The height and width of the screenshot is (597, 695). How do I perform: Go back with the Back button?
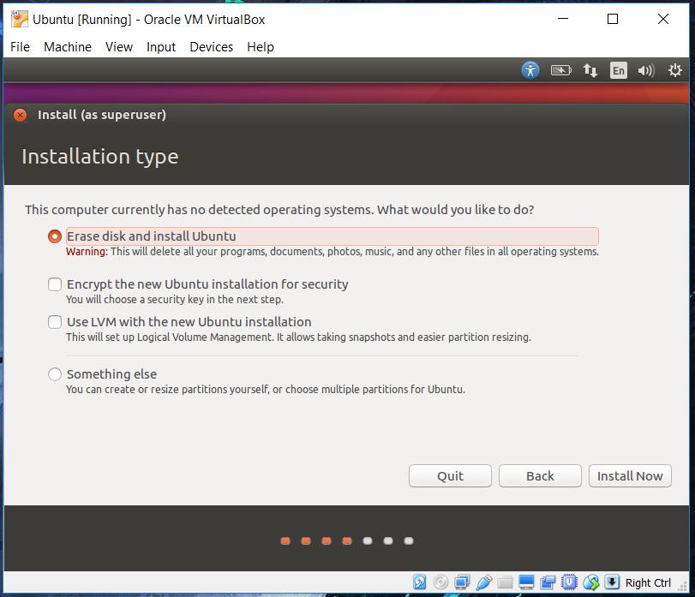pyautogui.click(x=540, y=475)
